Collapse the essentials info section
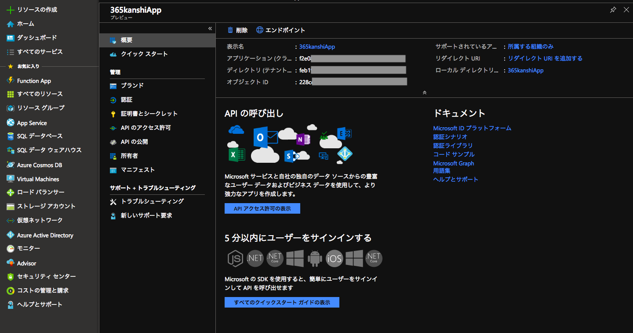The height and width of the screenshot is (333, 633). click(424, 93)
